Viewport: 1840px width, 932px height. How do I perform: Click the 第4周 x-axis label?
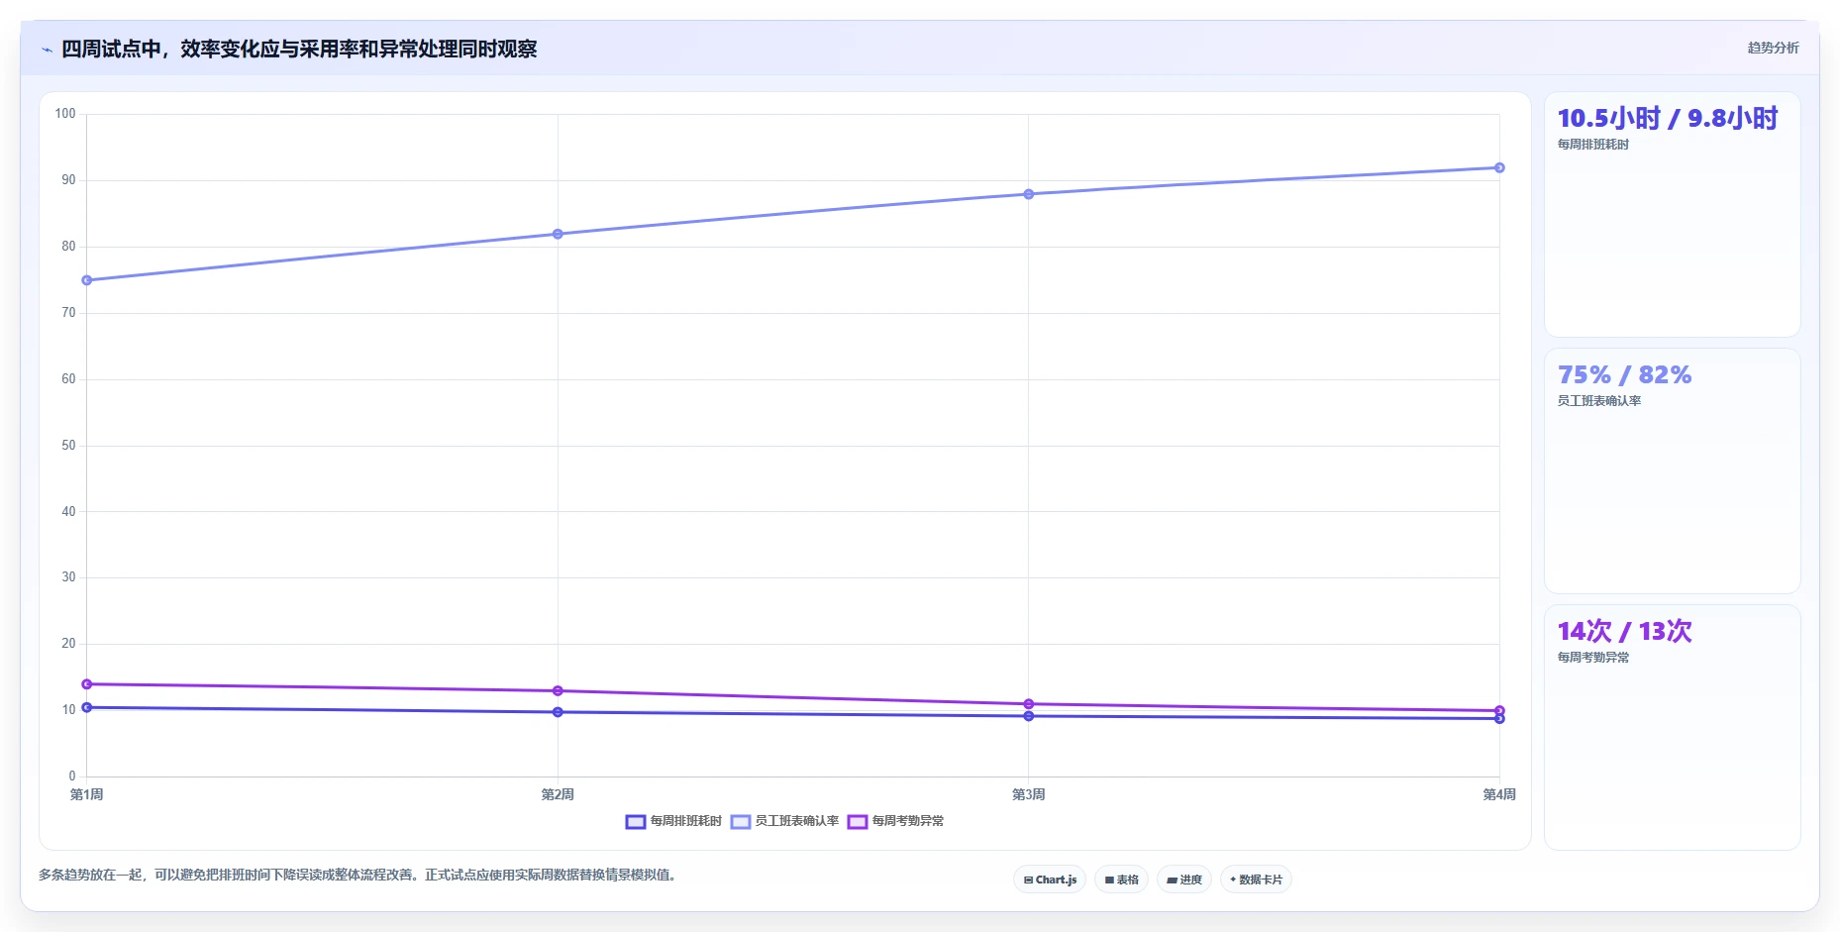pyautogui.click(x=1499, y=794)
